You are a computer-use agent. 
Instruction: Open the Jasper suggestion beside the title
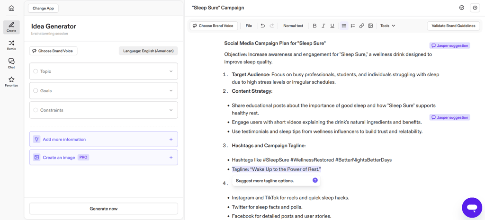tap(450, 46)
